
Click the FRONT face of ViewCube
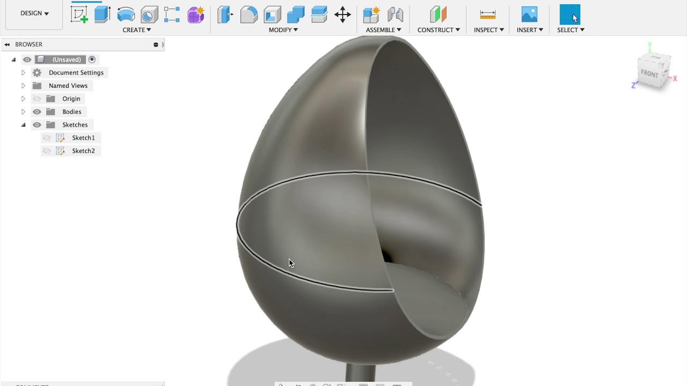(x=650, y=73)
